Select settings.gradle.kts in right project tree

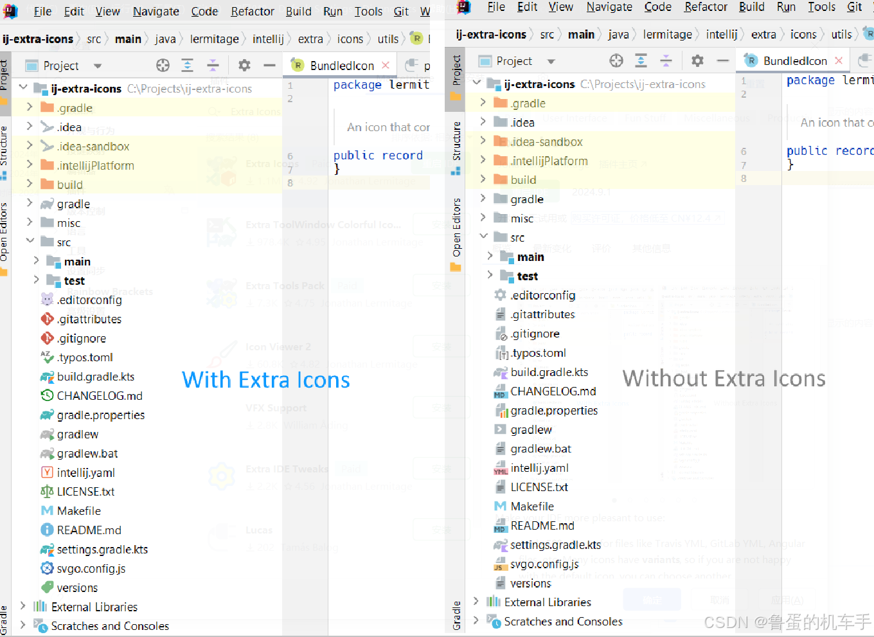(555, 545)
